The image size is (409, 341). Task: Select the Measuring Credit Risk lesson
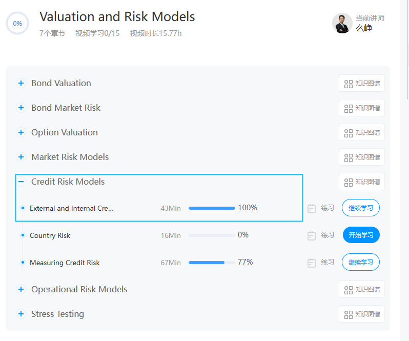65,263
